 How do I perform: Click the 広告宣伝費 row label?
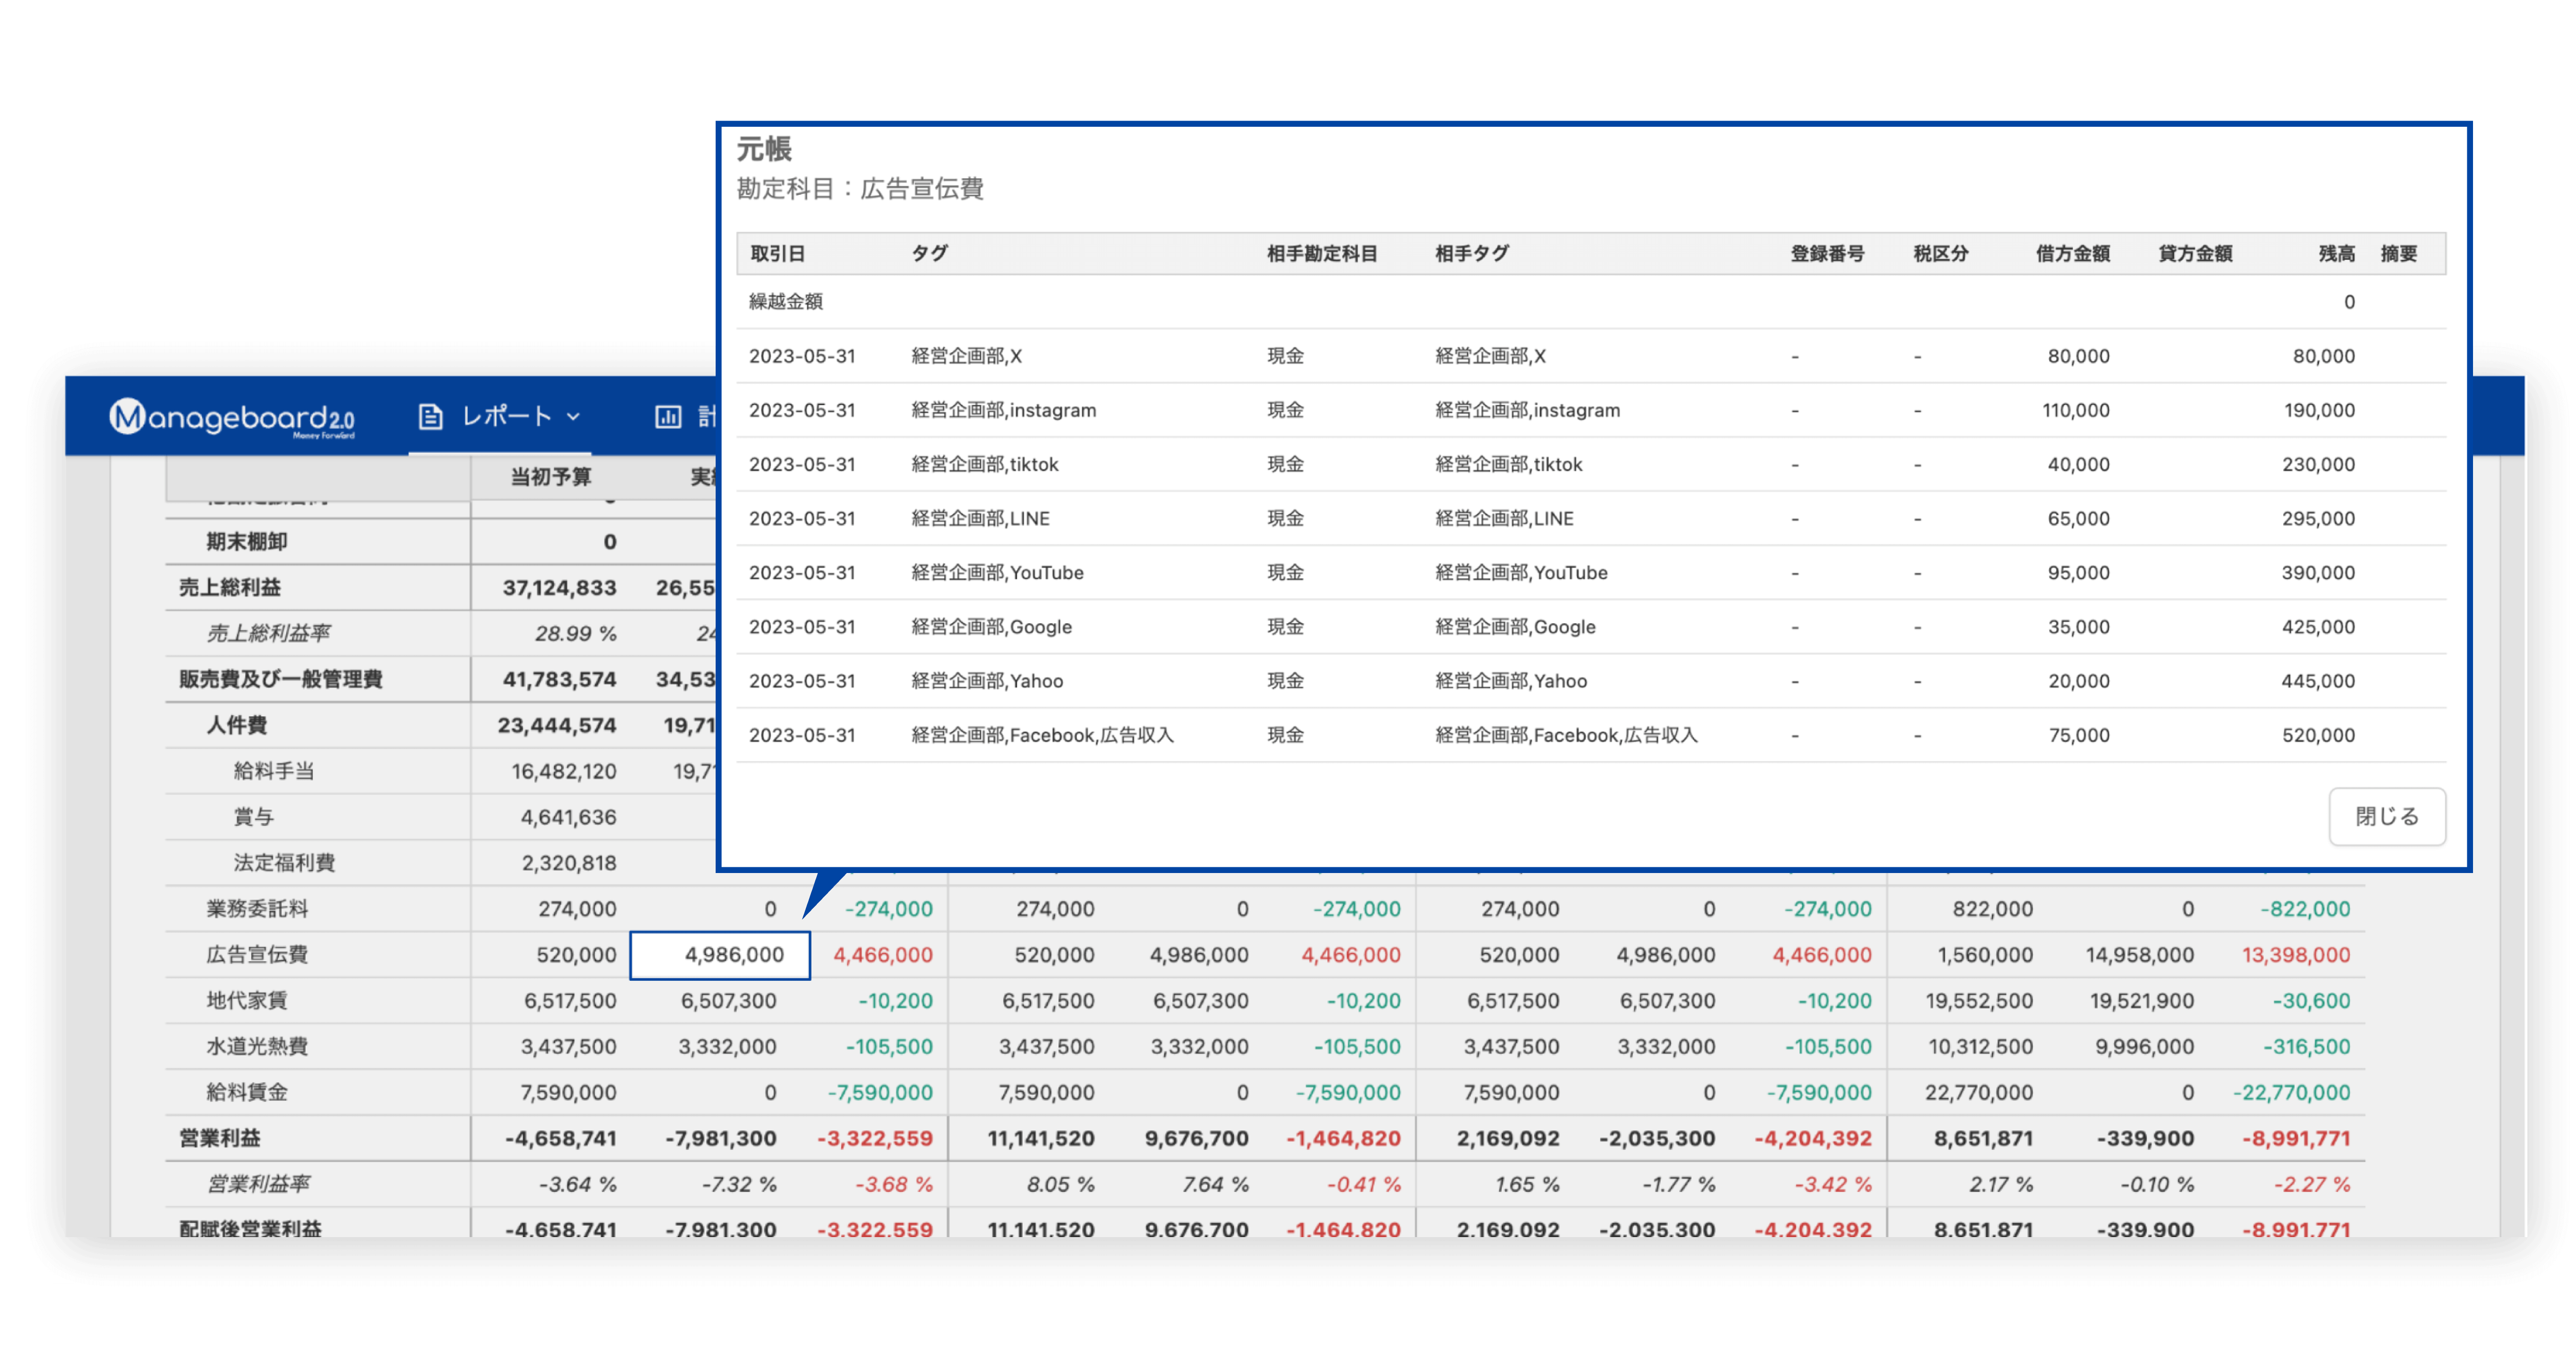pyautogui.click(x=257, y=955)
